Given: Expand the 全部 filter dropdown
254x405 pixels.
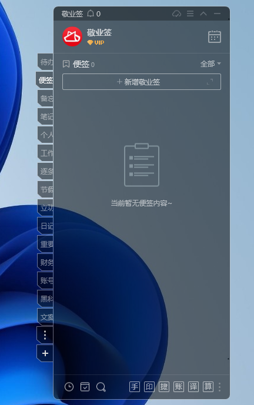Looking at the screenshot, I should pos(210,63).
